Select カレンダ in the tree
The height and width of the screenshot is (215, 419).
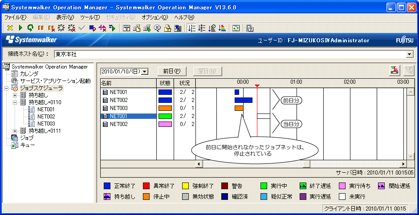click(29, 74)
